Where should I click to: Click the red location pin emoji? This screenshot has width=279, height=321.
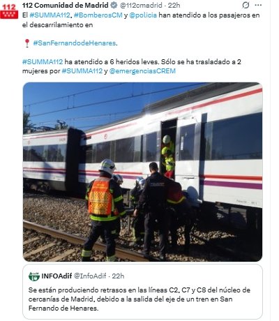27,43
